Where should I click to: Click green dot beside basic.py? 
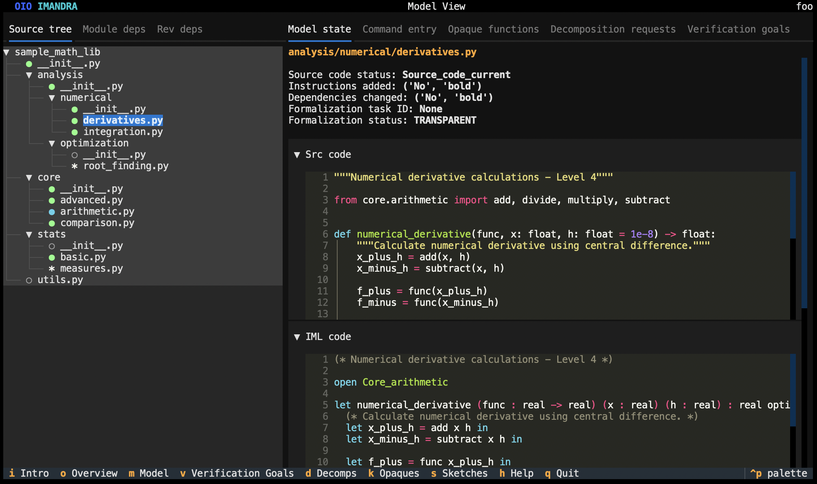pos(52,257)
